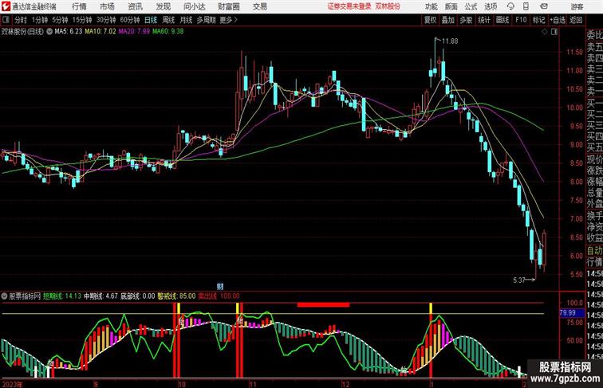Click the 双林股份(日线) chart title
The image size is (603, 388).
pyautogui.click(x=22, y=32)
